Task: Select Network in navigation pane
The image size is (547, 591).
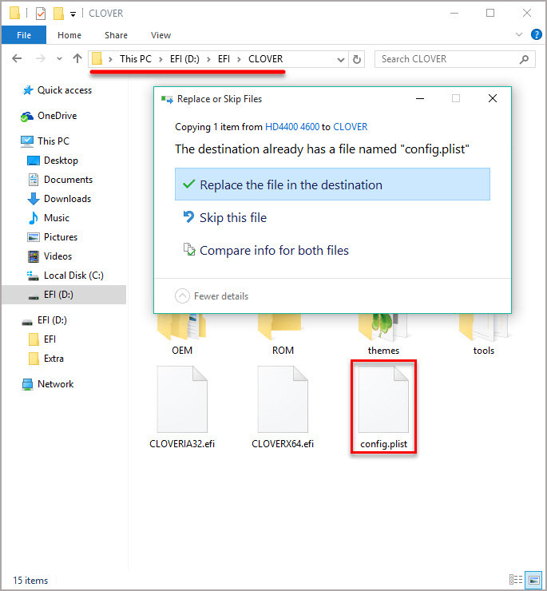Action: [x=48, y=384]
